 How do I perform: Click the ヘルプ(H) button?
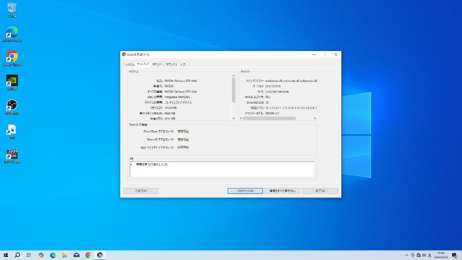[141, 191]
